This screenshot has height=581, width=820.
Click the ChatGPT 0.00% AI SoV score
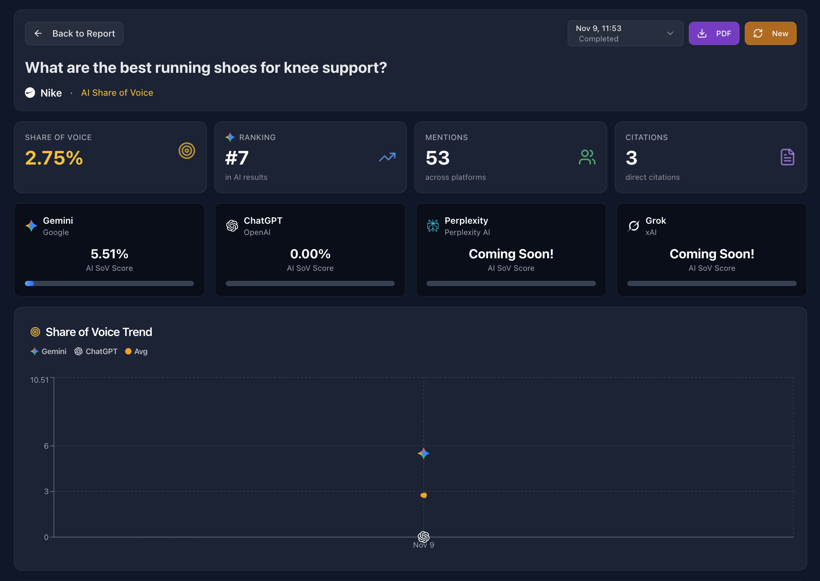coord(310,254)
